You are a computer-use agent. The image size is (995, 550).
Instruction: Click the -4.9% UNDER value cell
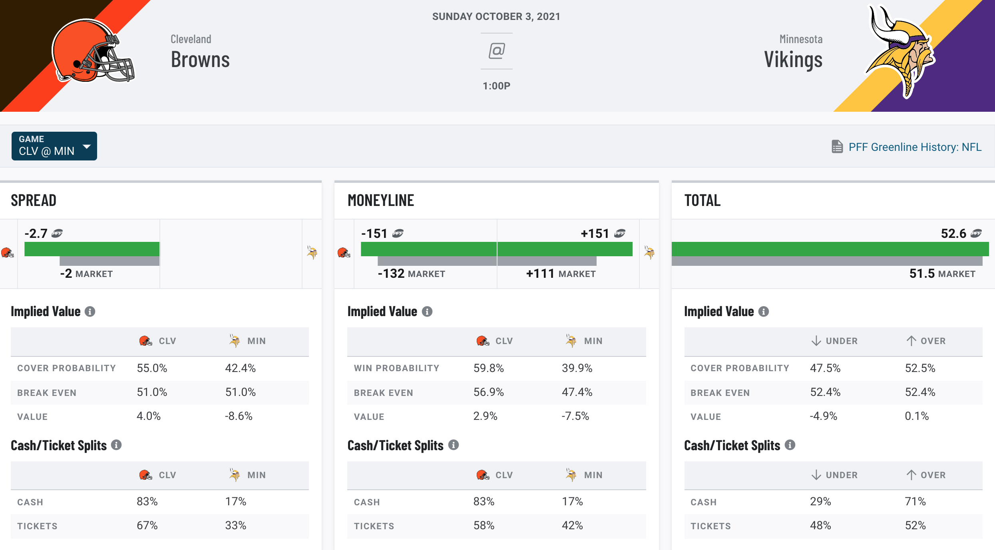(824, 416)
